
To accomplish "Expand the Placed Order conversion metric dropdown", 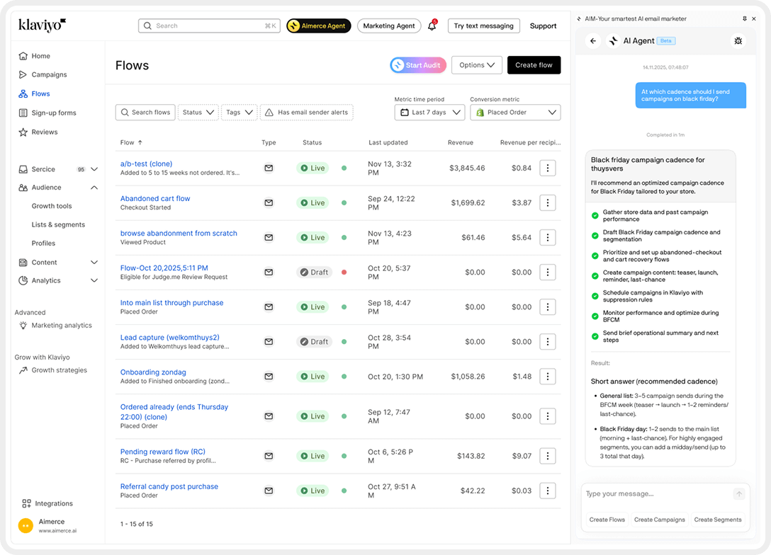I will click(x=515, y=113).
